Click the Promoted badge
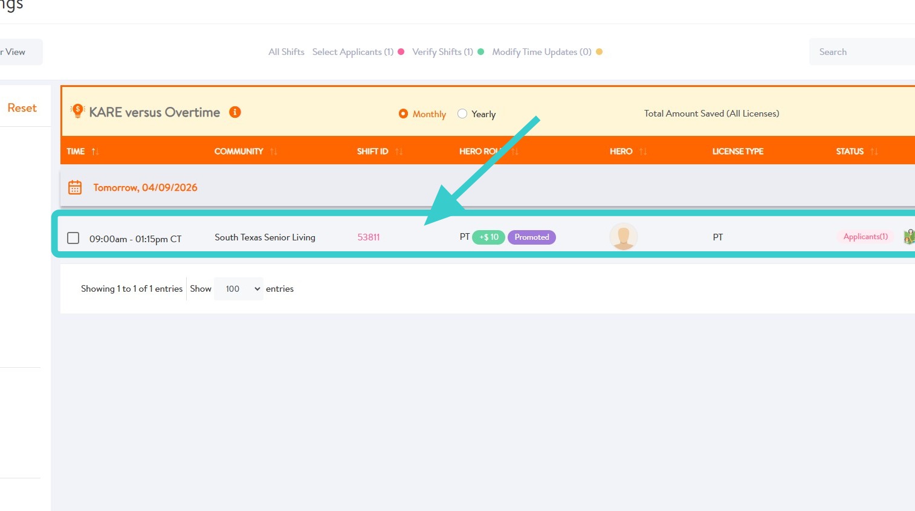 point(532,237)
